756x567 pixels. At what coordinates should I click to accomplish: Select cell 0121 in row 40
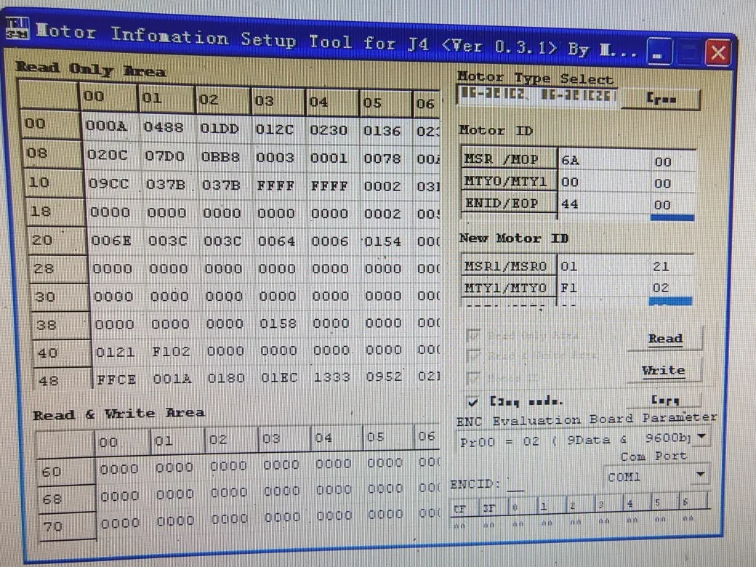(118, 353)
